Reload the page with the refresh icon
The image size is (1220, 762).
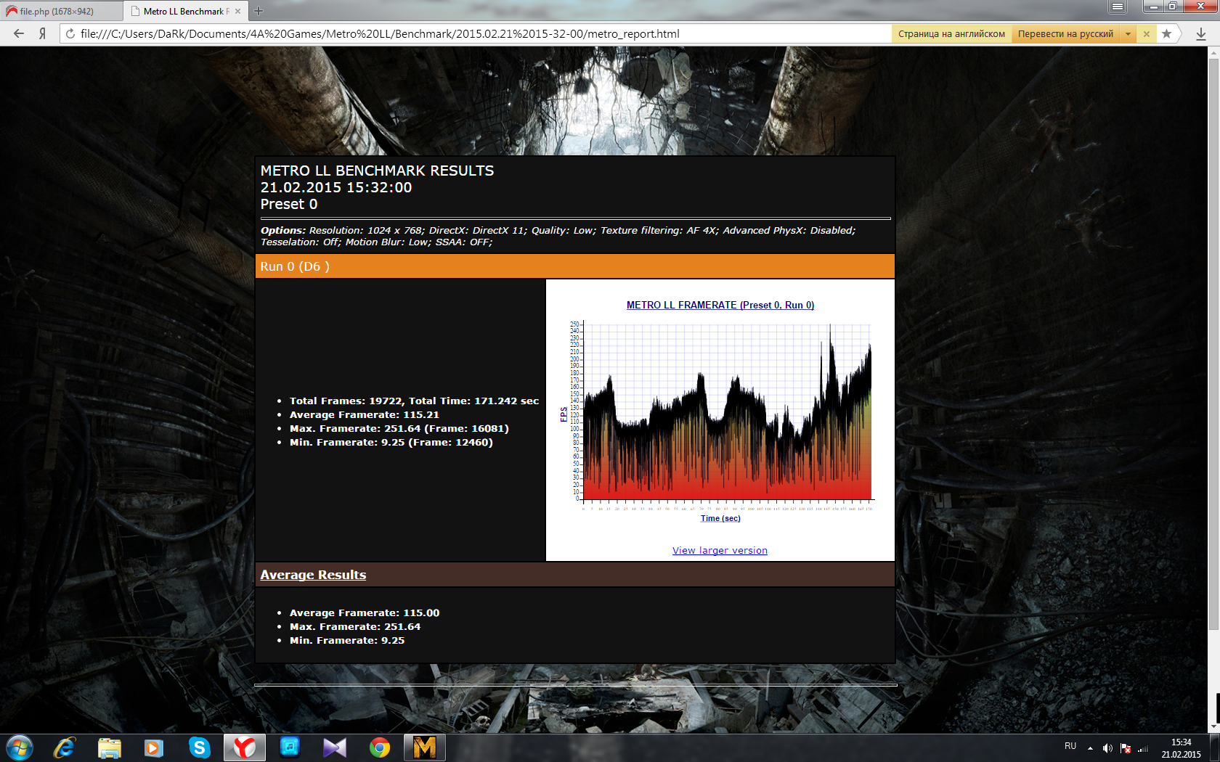click(70, 33)
